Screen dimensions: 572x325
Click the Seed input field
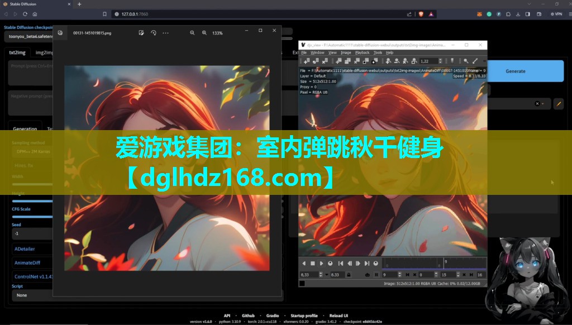click(32, 233)
